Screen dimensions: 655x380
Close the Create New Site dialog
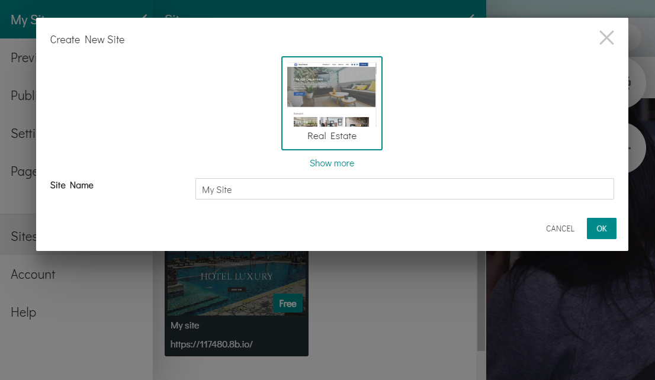coord(606,38)
